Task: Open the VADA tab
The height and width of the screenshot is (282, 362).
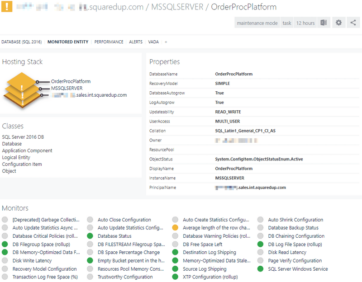Action: (x=153, y=42)
